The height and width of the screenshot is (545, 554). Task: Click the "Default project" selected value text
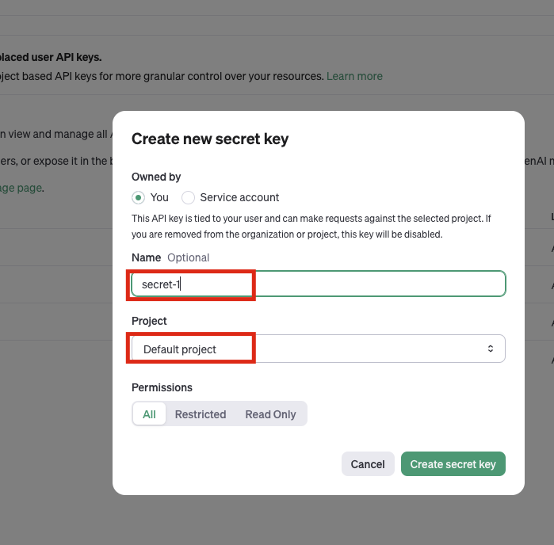point(180,349)
